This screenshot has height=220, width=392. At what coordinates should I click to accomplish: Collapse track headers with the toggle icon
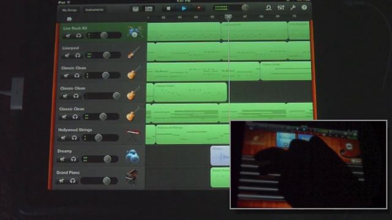tap(69, 19)
